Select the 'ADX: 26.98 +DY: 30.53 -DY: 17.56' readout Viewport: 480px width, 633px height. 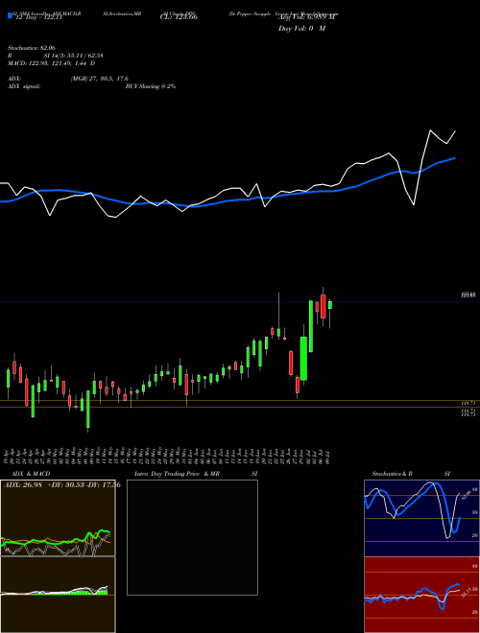pos(61,485)
